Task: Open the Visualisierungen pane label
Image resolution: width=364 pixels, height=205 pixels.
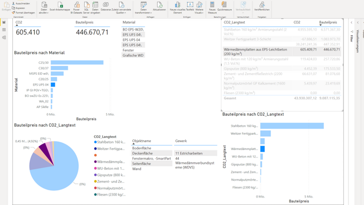Action: pos(358,41)
